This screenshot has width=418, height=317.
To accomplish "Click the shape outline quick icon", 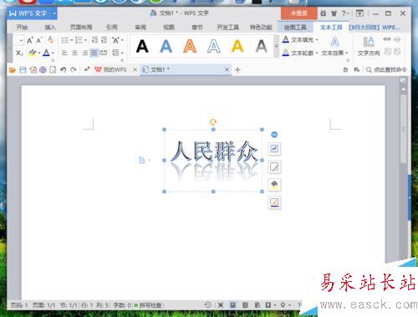I will [274, 202].
